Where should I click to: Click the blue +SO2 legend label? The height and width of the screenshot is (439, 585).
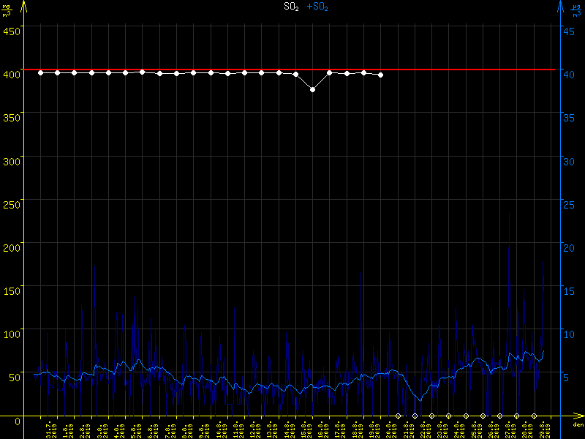(317, 7)
